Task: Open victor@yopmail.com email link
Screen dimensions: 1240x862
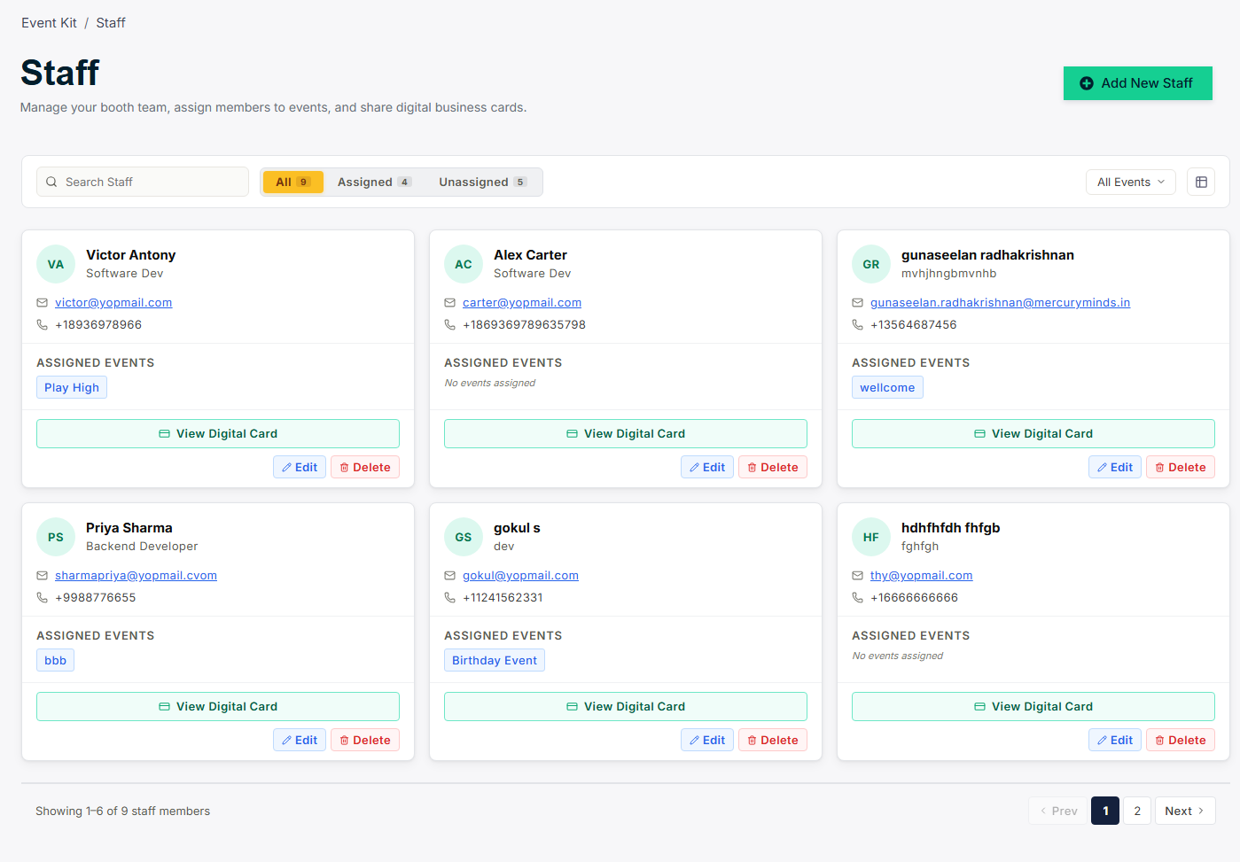Action: tap(113, 302)
